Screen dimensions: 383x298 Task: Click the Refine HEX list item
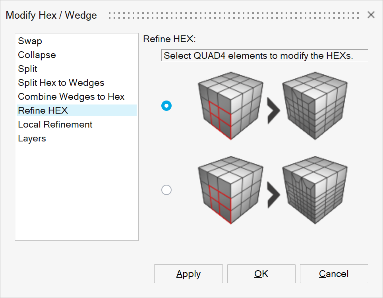click(x=43, y=110)
